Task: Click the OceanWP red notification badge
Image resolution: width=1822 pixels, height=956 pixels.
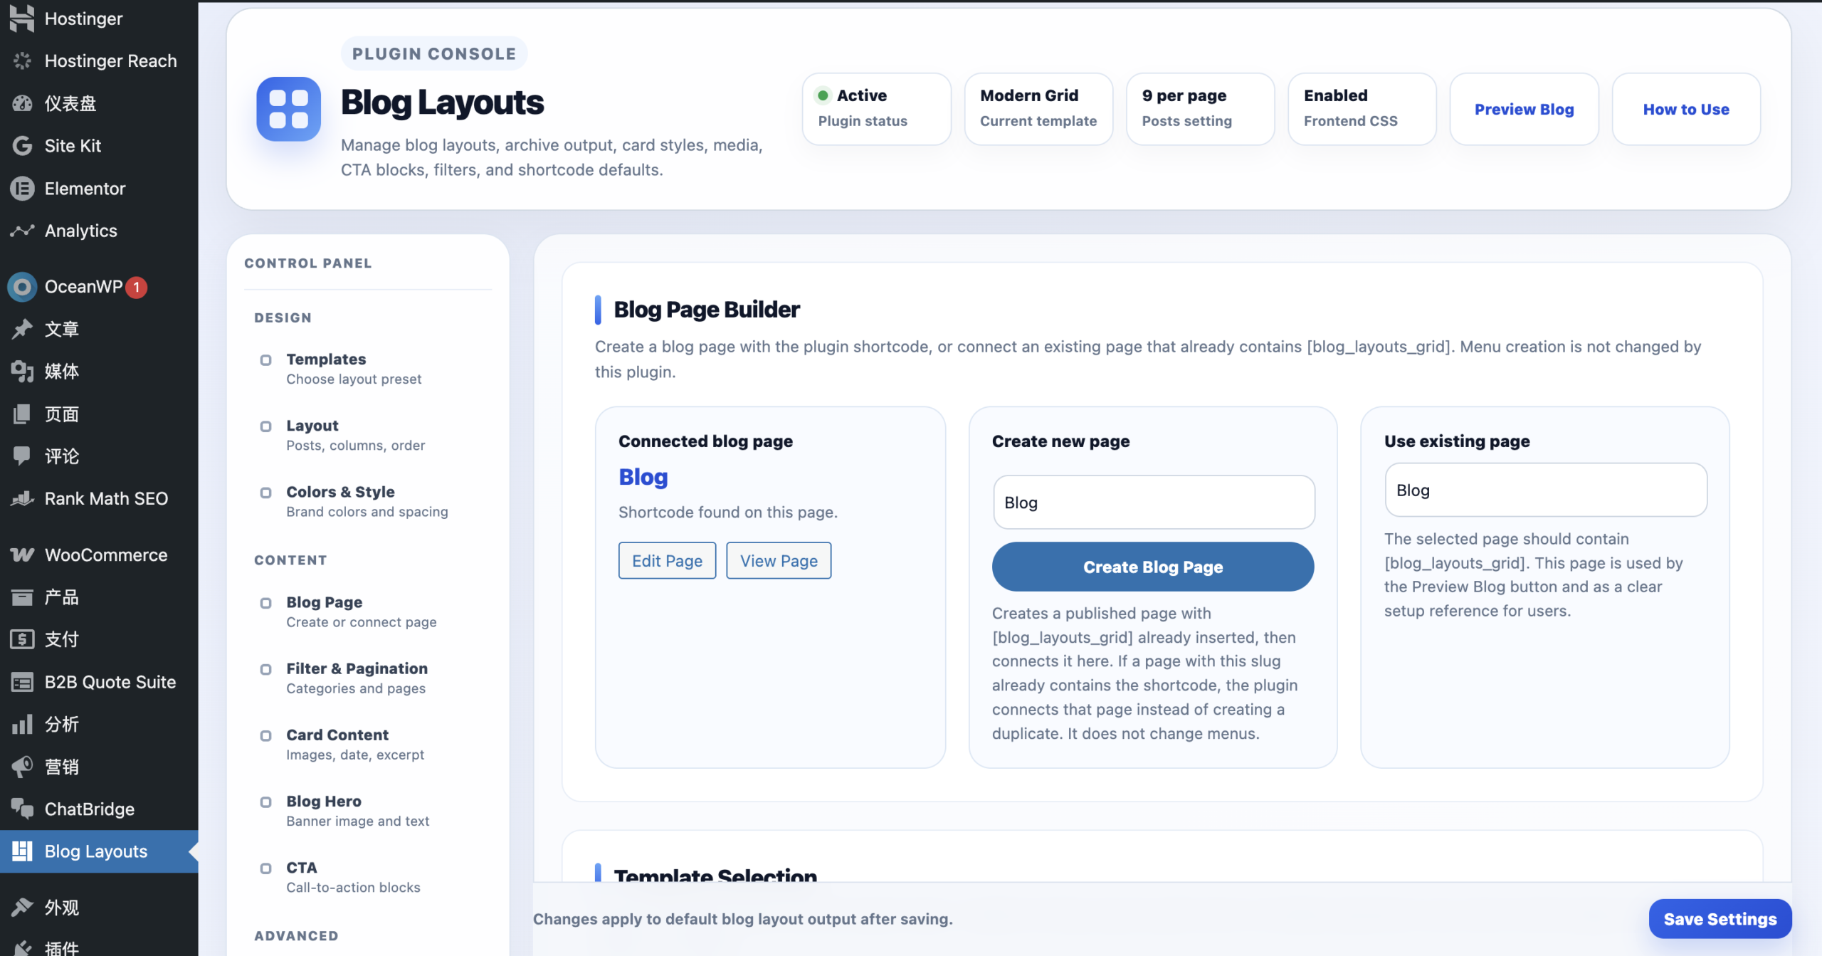Action: [136, 287]
